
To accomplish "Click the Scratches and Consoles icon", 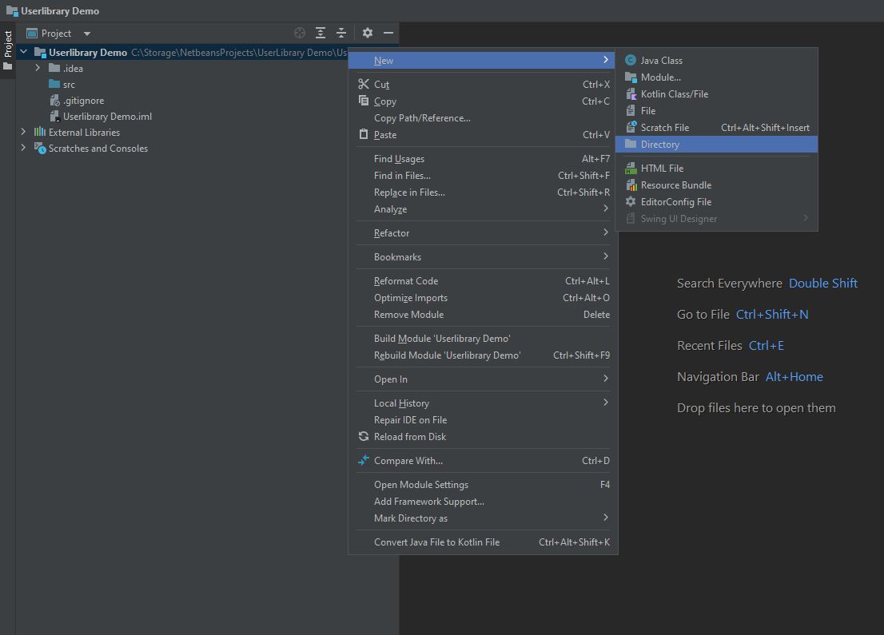I will click(39, 149).
